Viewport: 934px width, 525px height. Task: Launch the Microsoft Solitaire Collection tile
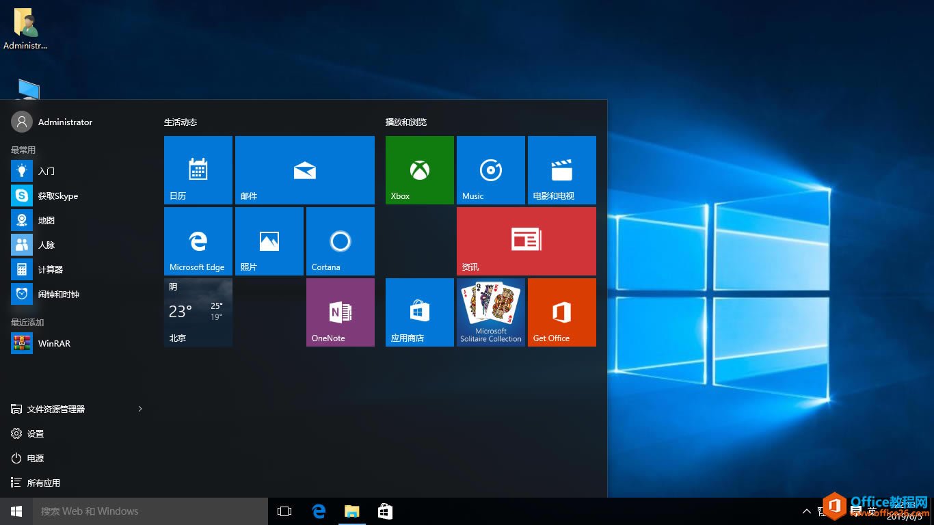[491, 312]
